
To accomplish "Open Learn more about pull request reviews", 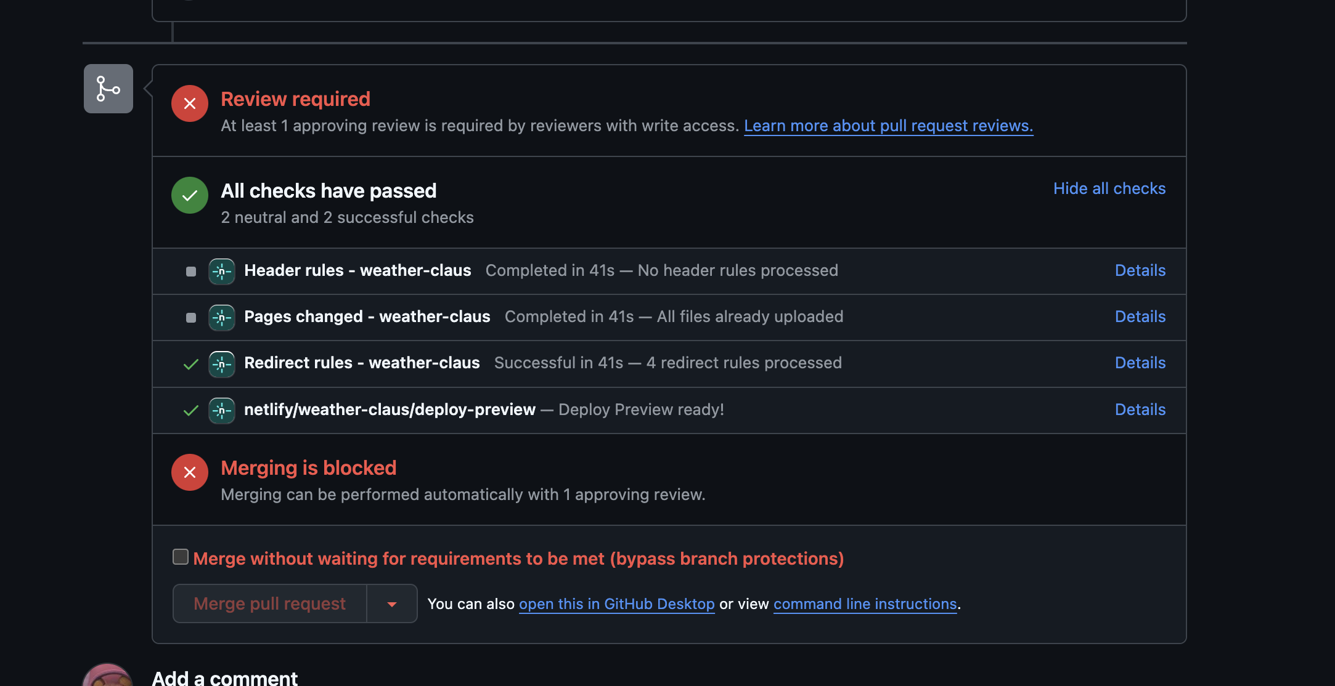I will pyautogui.click(x=888, y=126).
